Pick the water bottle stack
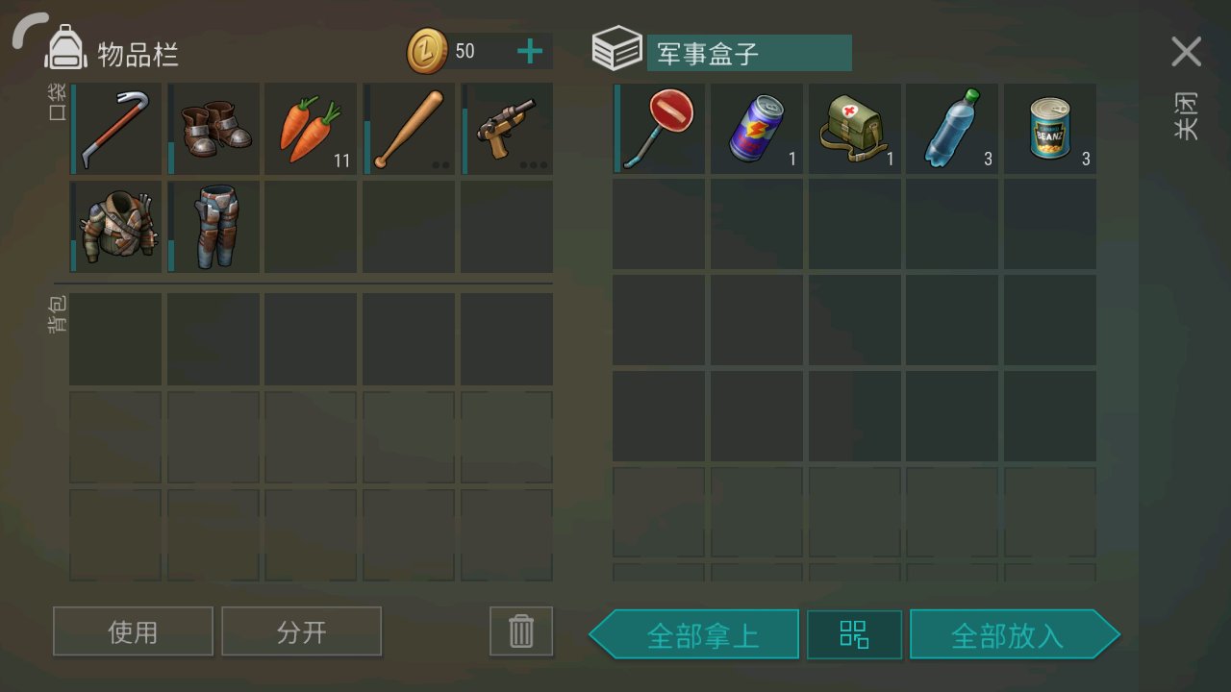The height and width of the screenshot is (692, 1231). [x=952, y=129]
